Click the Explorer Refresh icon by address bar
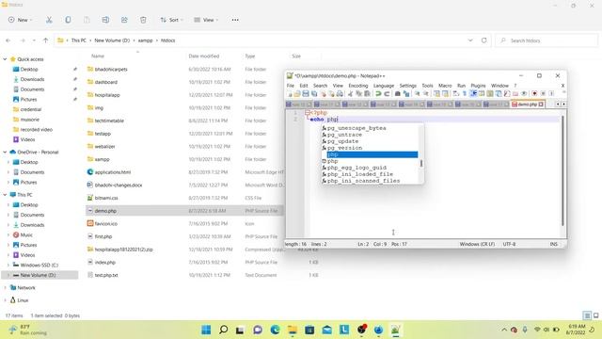Screen dimensions: 602x339 click(x=483, y=40)
